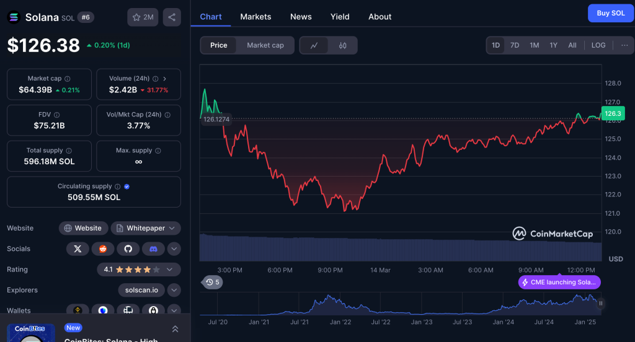Switch to candlestick chart view
The image size is (635, 342).
tap(342, 45)
